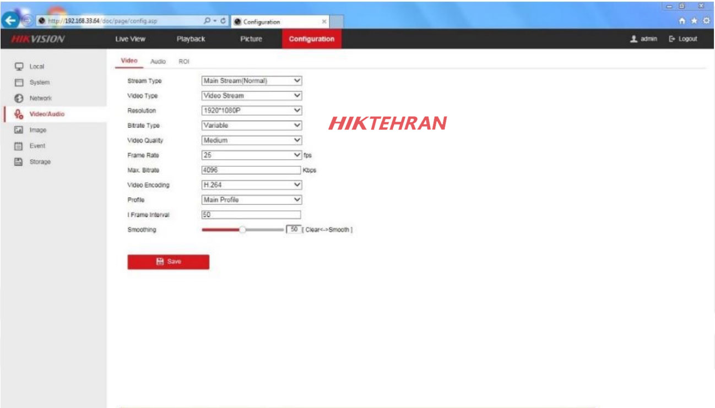Open the Video Quality dropdown
Screen dimensions: 715x408
[252, 140]
